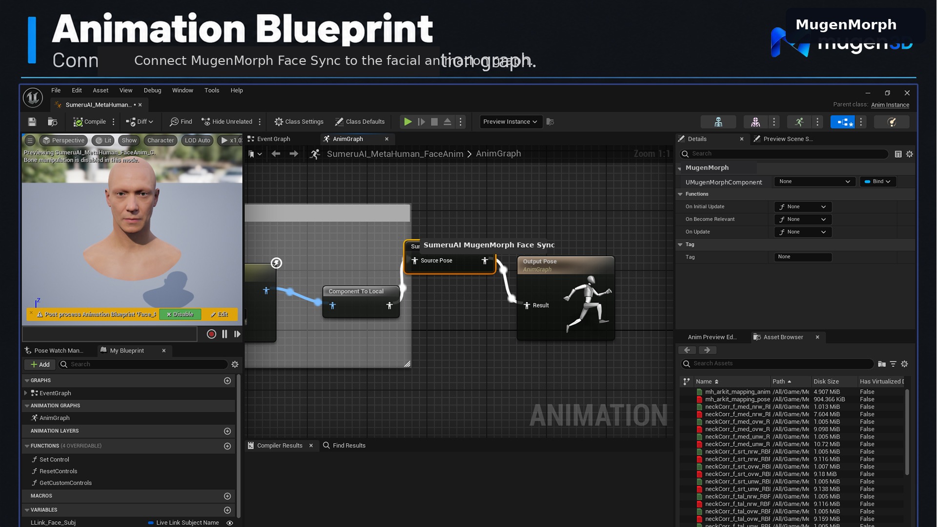937x527 pixels.
Task: Collapse the Variables section
Action: pyautogui.click(x=27, y=510)
